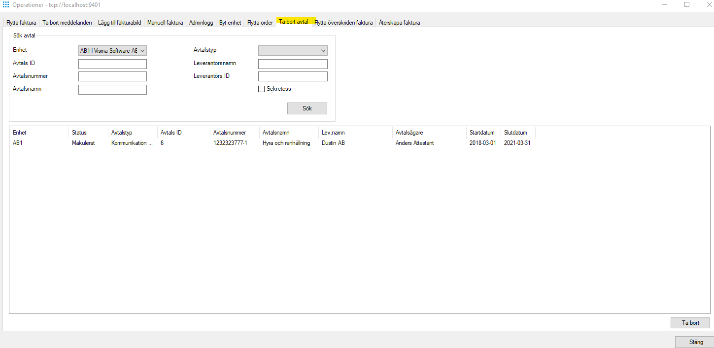The image size is (714, 348).
Task: Switch to the Återskapa faktura tab
Action: (399, 22)
